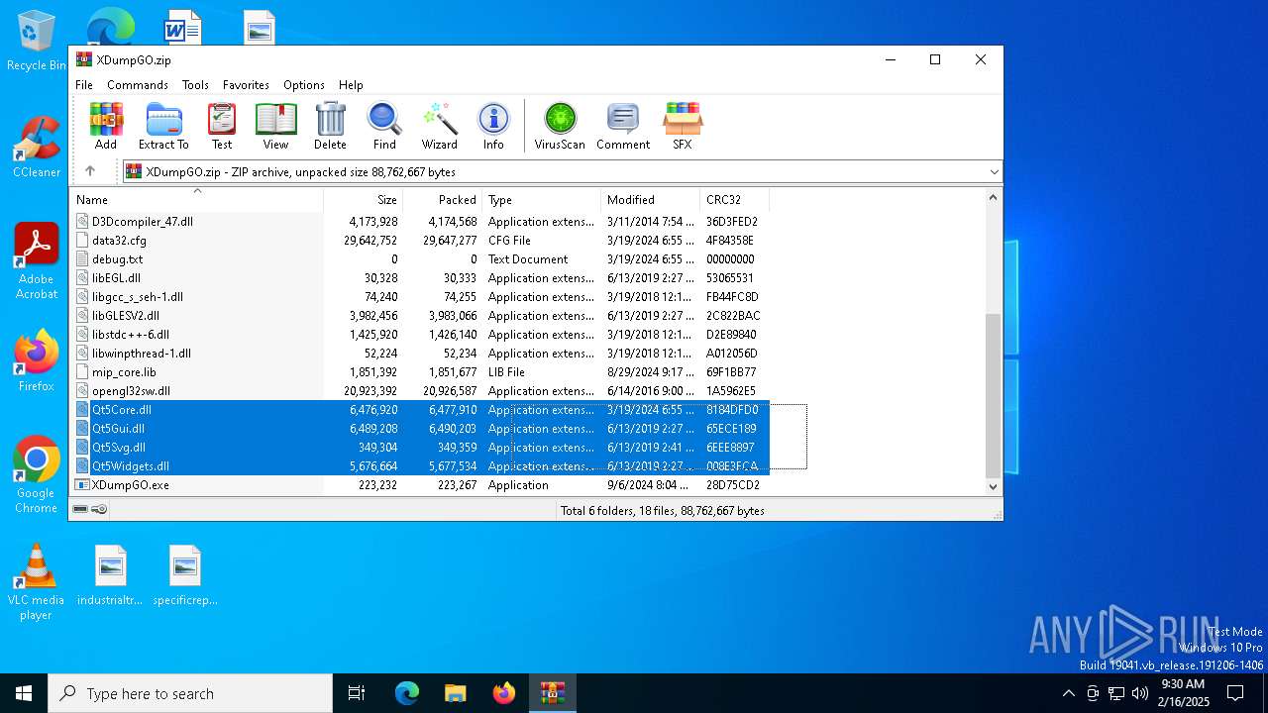Click scrollbar up arrow in file list

994,197
